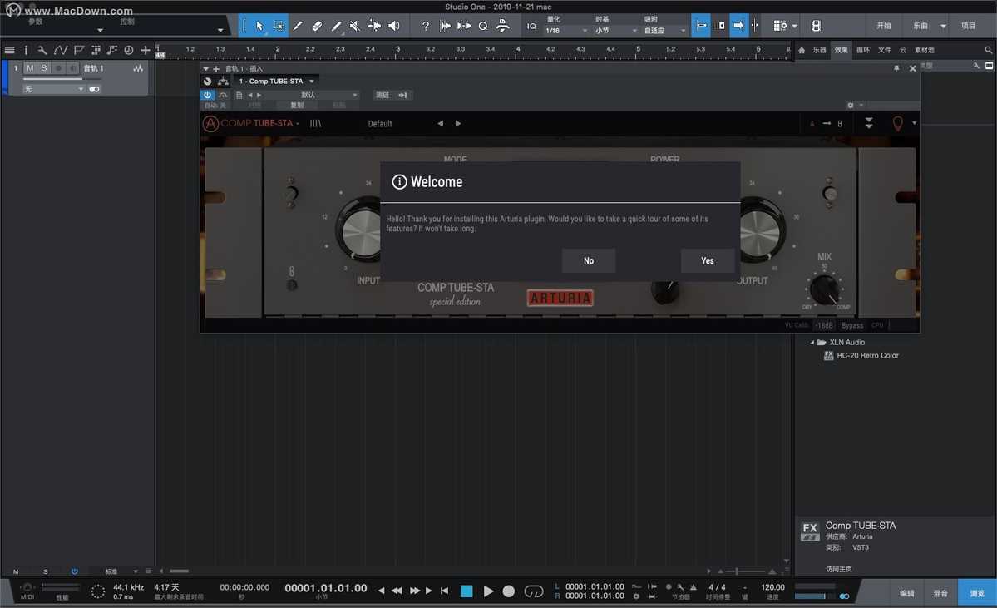Screen dimensions: 997x608
Task: Click the Arturia tutorial lightbulb icon
Action: (x=897, y=123)
